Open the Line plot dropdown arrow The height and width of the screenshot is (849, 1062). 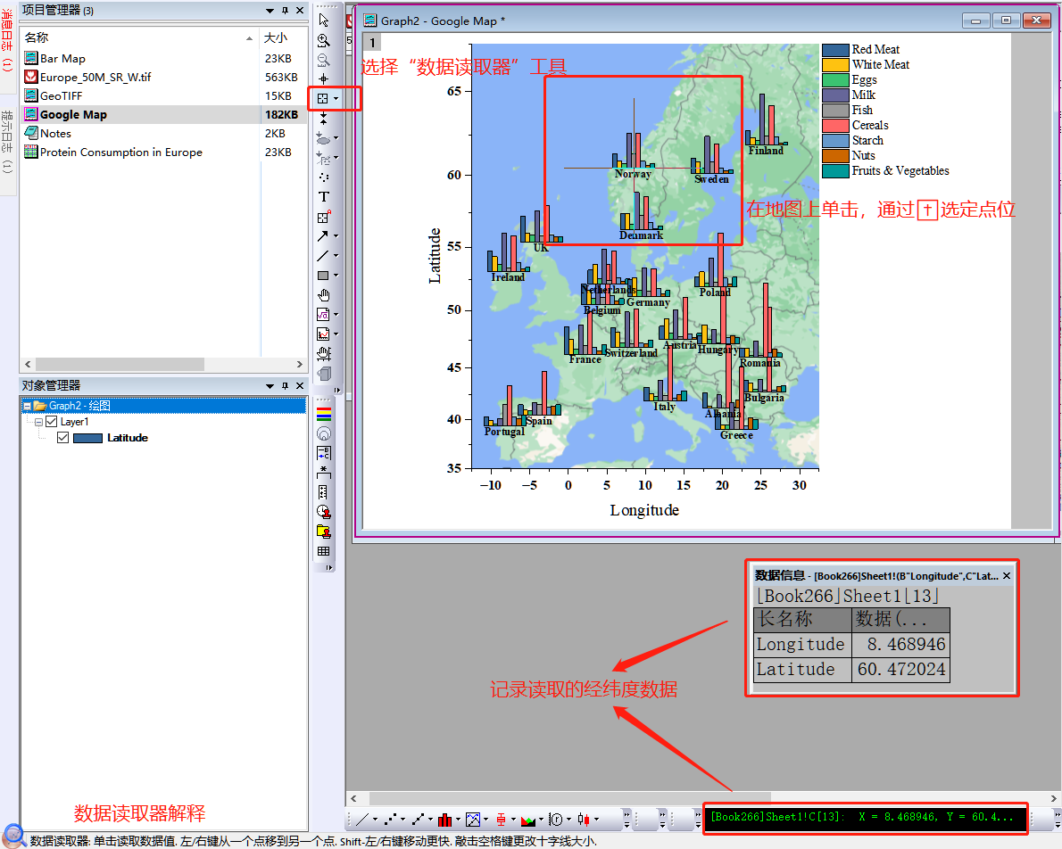(x=375, y=820)
